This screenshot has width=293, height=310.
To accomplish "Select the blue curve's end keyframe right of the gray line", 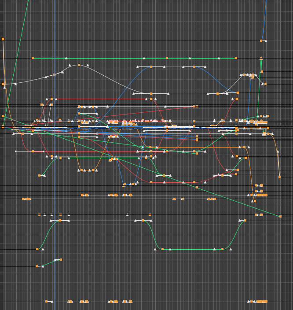I will [238, 93].
